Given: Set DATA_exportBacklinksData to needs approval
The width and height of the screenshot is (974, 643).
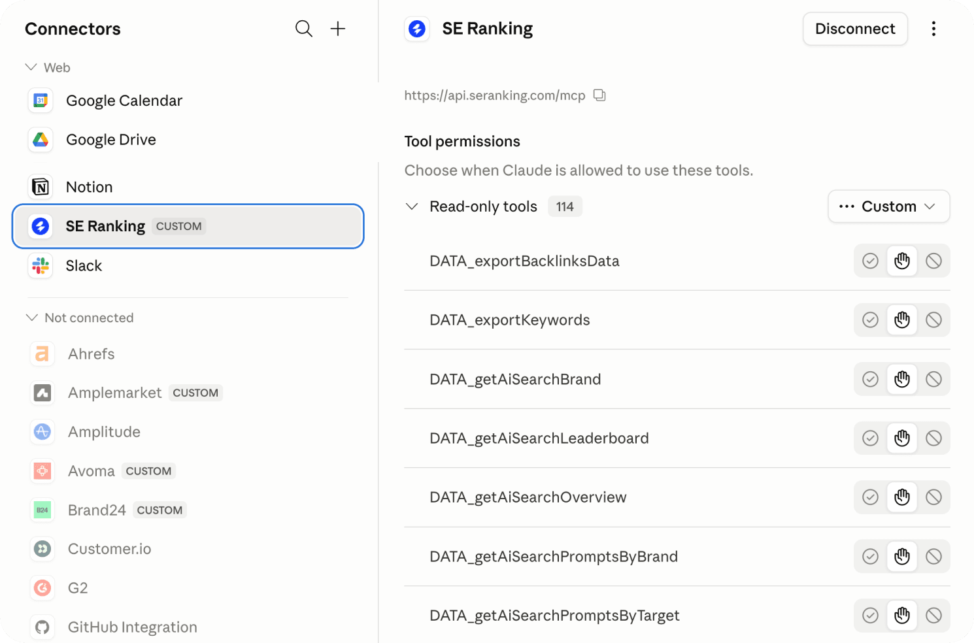Looking at the screenshot, I should coord(902,261).
